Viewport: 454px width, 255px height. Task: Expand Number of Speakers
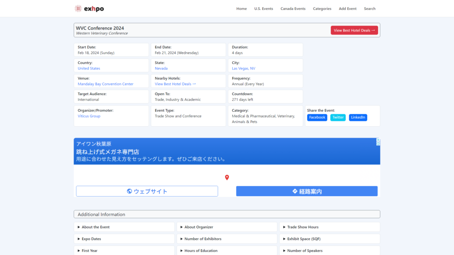point(330,251)
